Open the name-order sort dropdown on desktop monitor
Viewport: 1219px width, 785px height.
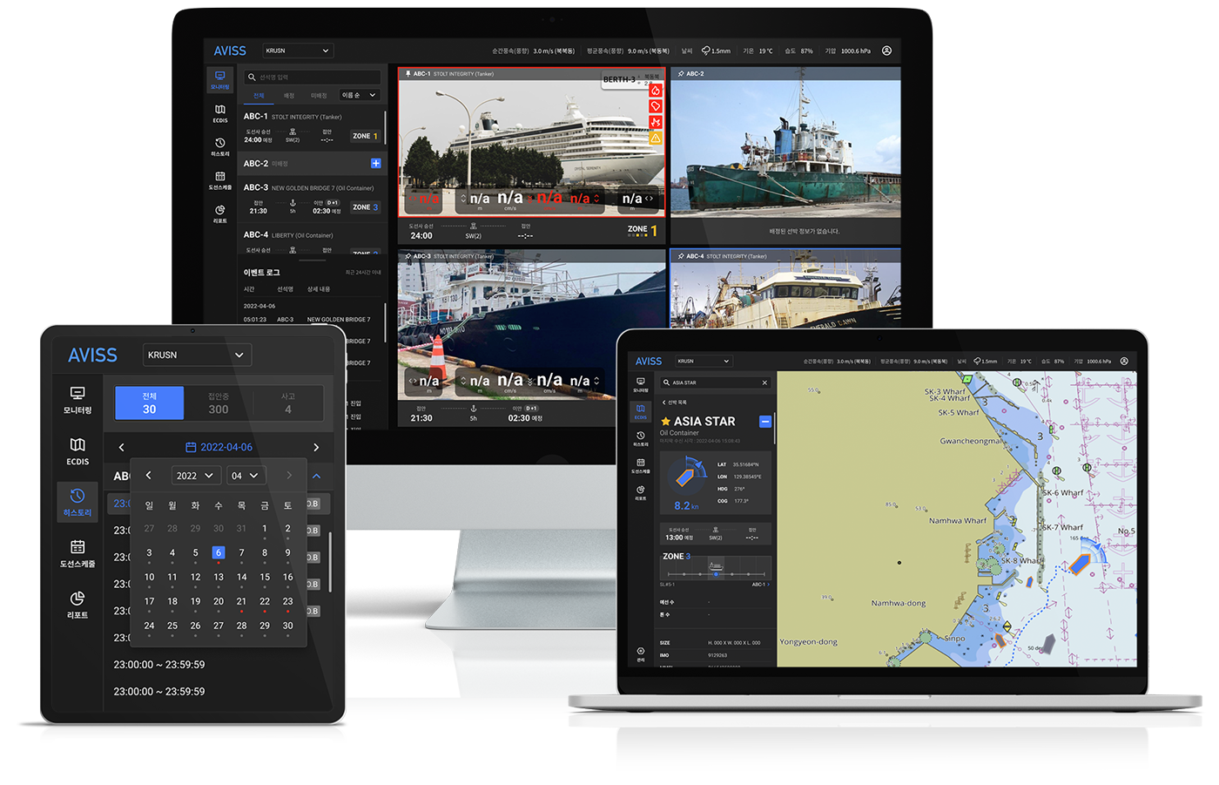coord(359,95)
